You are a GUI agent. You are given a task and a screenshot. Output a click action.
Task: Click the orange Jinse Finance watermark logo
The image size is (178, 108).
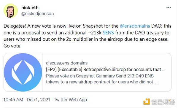pyautogui.click(x=147, y=102)
